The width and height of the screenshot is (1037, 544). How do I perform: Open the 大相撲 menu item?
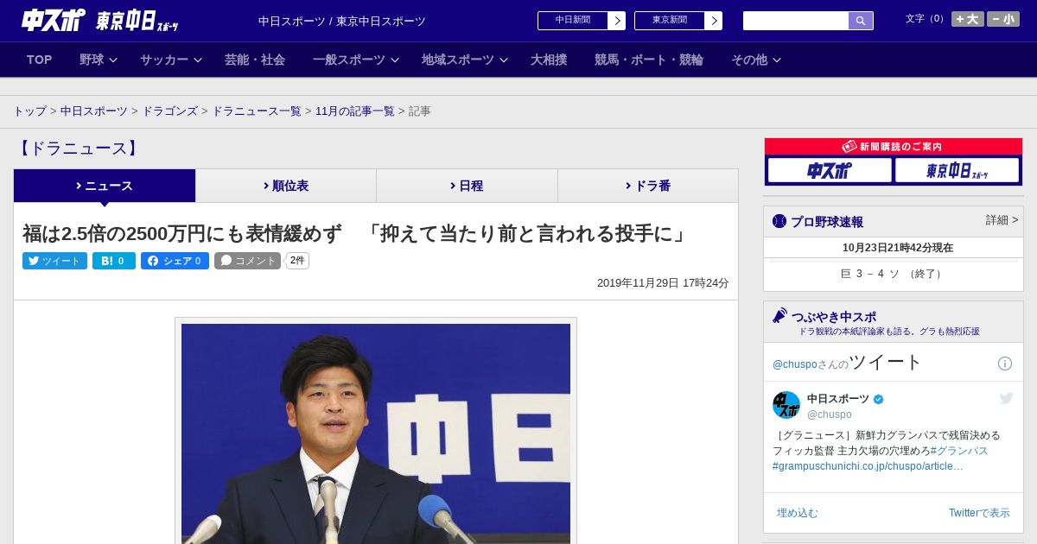pyautogui.click(x=549, y=60)
